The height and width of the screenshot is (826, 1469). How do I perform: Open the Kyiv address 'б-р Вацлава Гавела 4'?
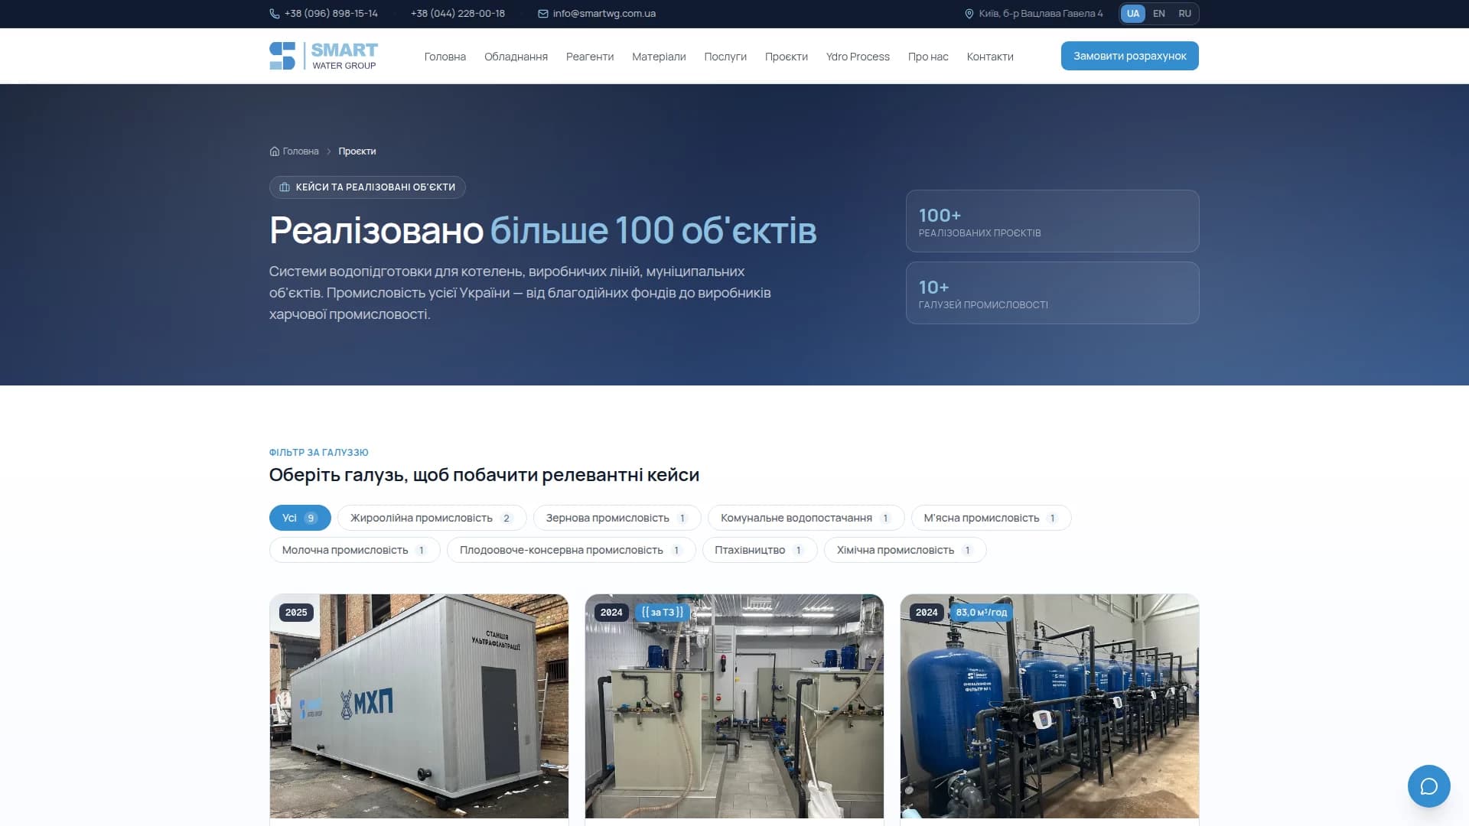tap(1041, 14)
